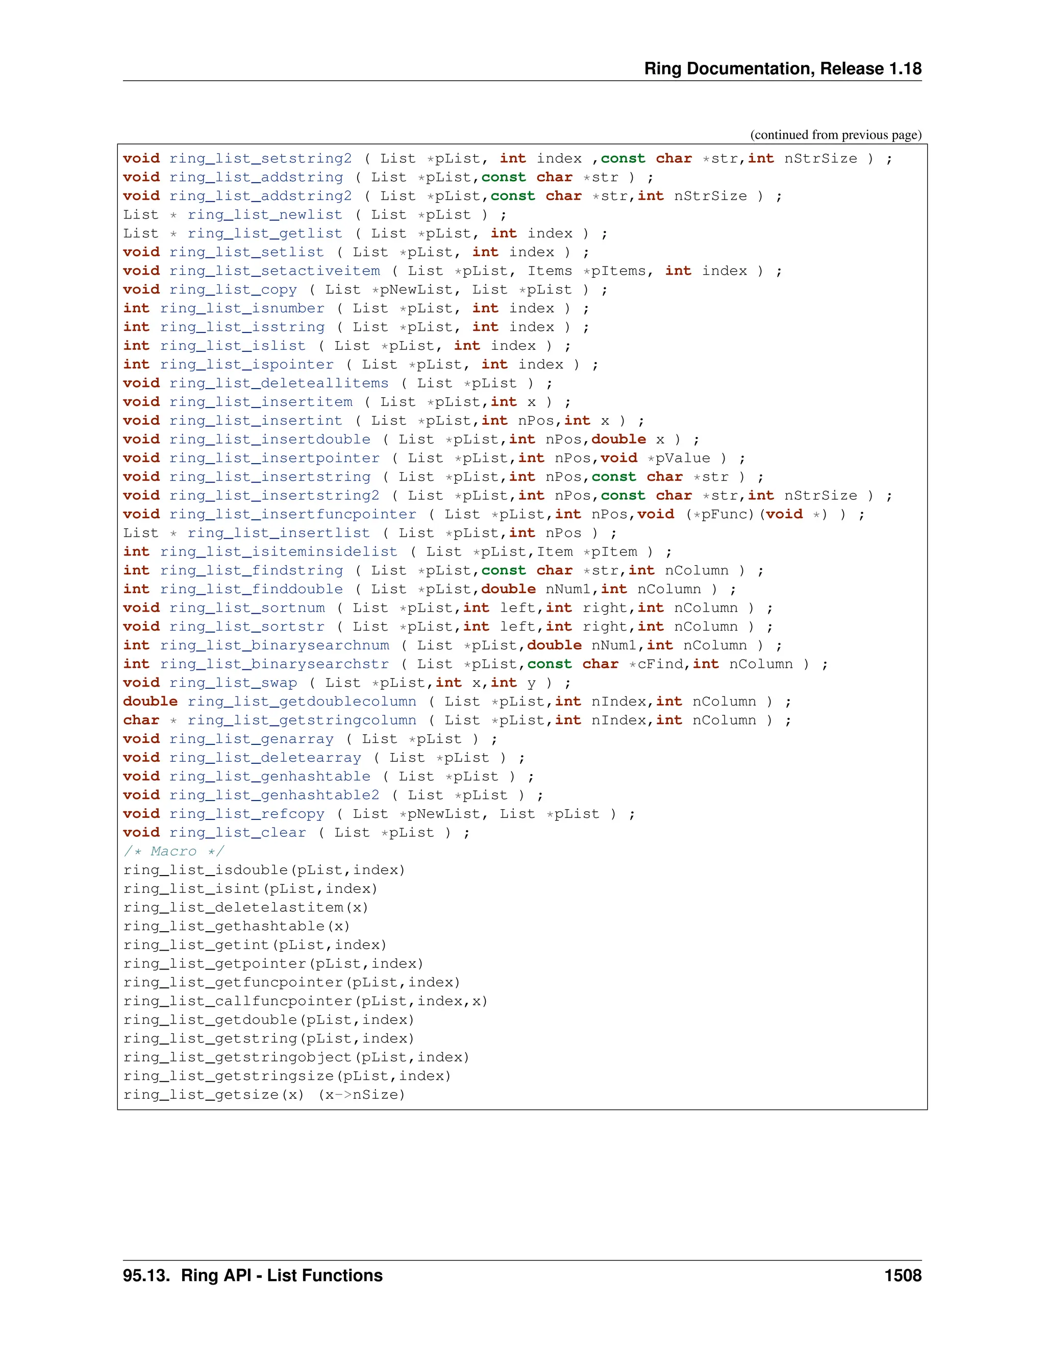The height and width of the screenshot is (1353, 1045).
Task: Click ring_list_isstring function name
Action: point(243,327)
